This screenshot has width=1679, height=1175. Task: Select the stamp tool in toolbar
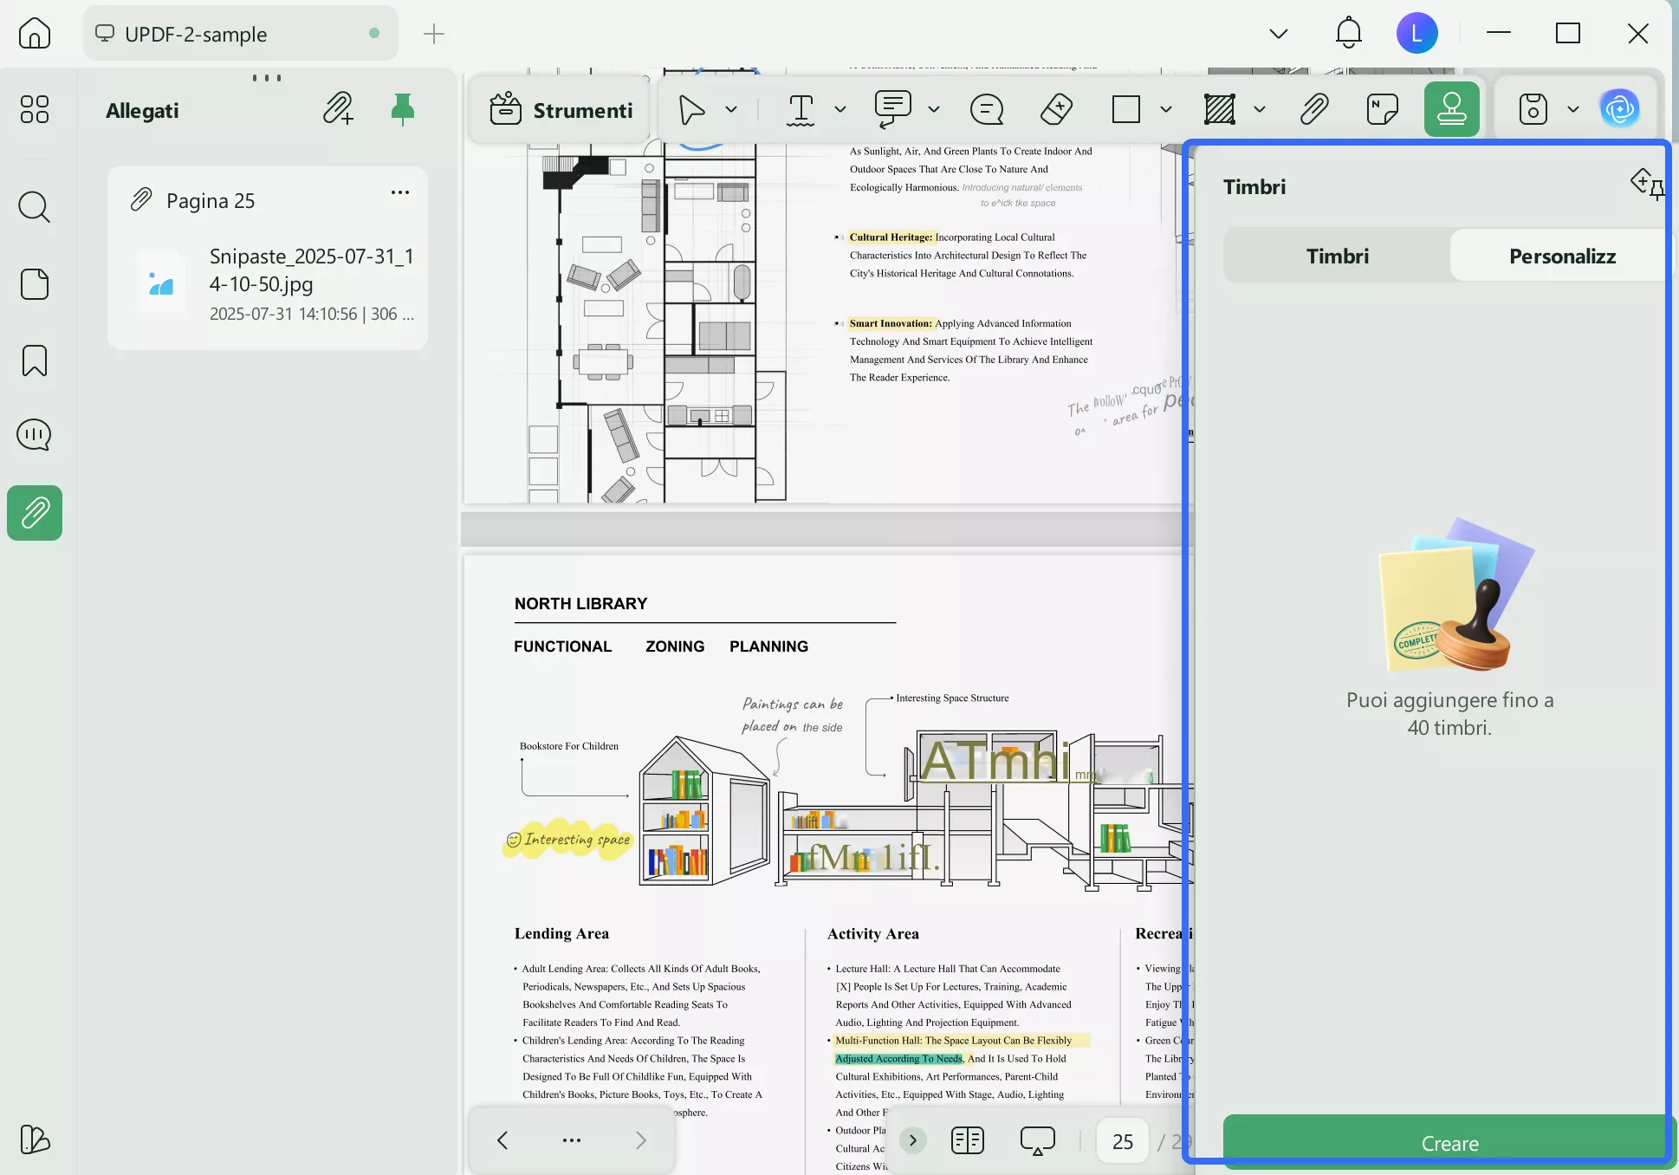[x=1451, y=110]
